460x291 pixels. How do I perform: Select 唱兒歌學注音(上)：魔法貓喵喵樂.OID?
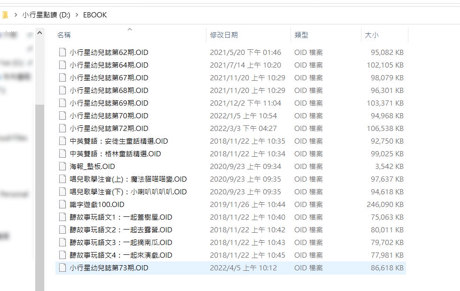point(128,179)
